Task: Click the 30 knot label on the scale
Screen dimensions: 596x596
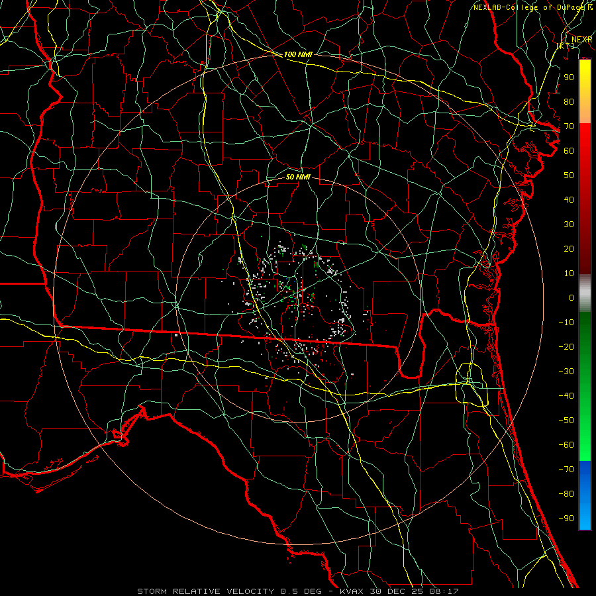Action: coord(569,224)
